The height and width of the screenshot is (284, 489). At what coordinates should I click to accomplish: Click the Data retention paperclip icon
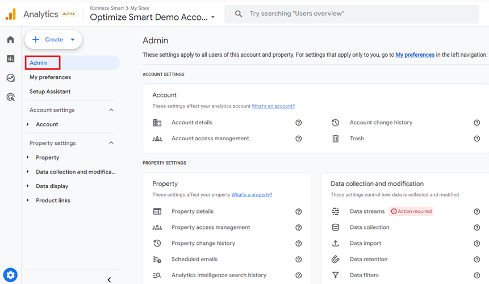[x=336, y=259]
